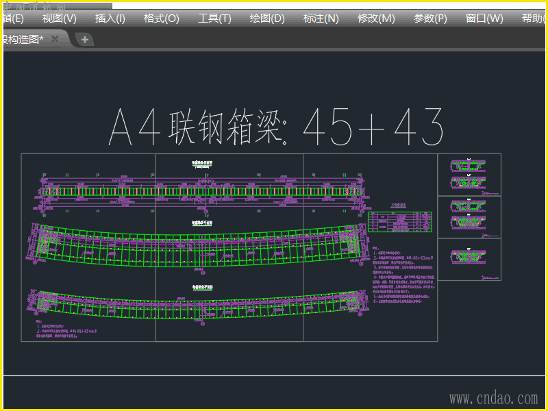
Task: Open the 帮助 menu
Action: (534, 18)
